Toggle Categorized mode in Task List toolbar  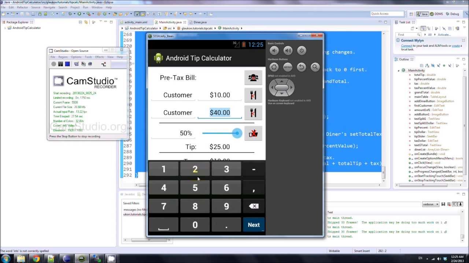pos(424,28)
